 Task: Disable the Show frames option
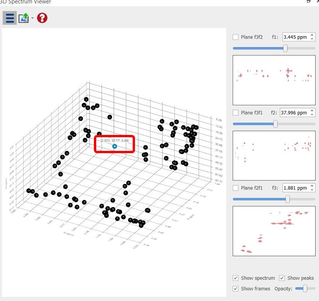(x=236, y=288)
